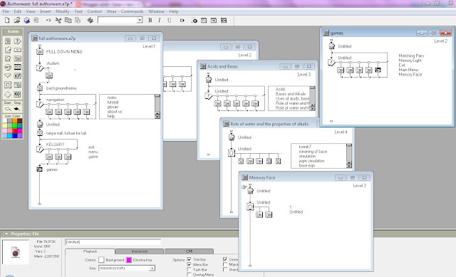Select the Erase icon in Icons palette

click(8, 58)
